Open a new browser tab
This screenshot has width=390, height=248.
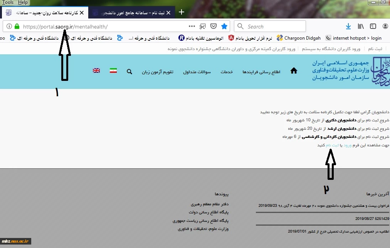tap(182, 12)
